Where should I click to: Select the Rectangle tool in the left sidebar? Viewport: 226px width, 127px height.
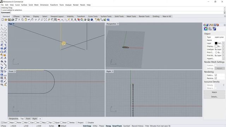[5, 38]
